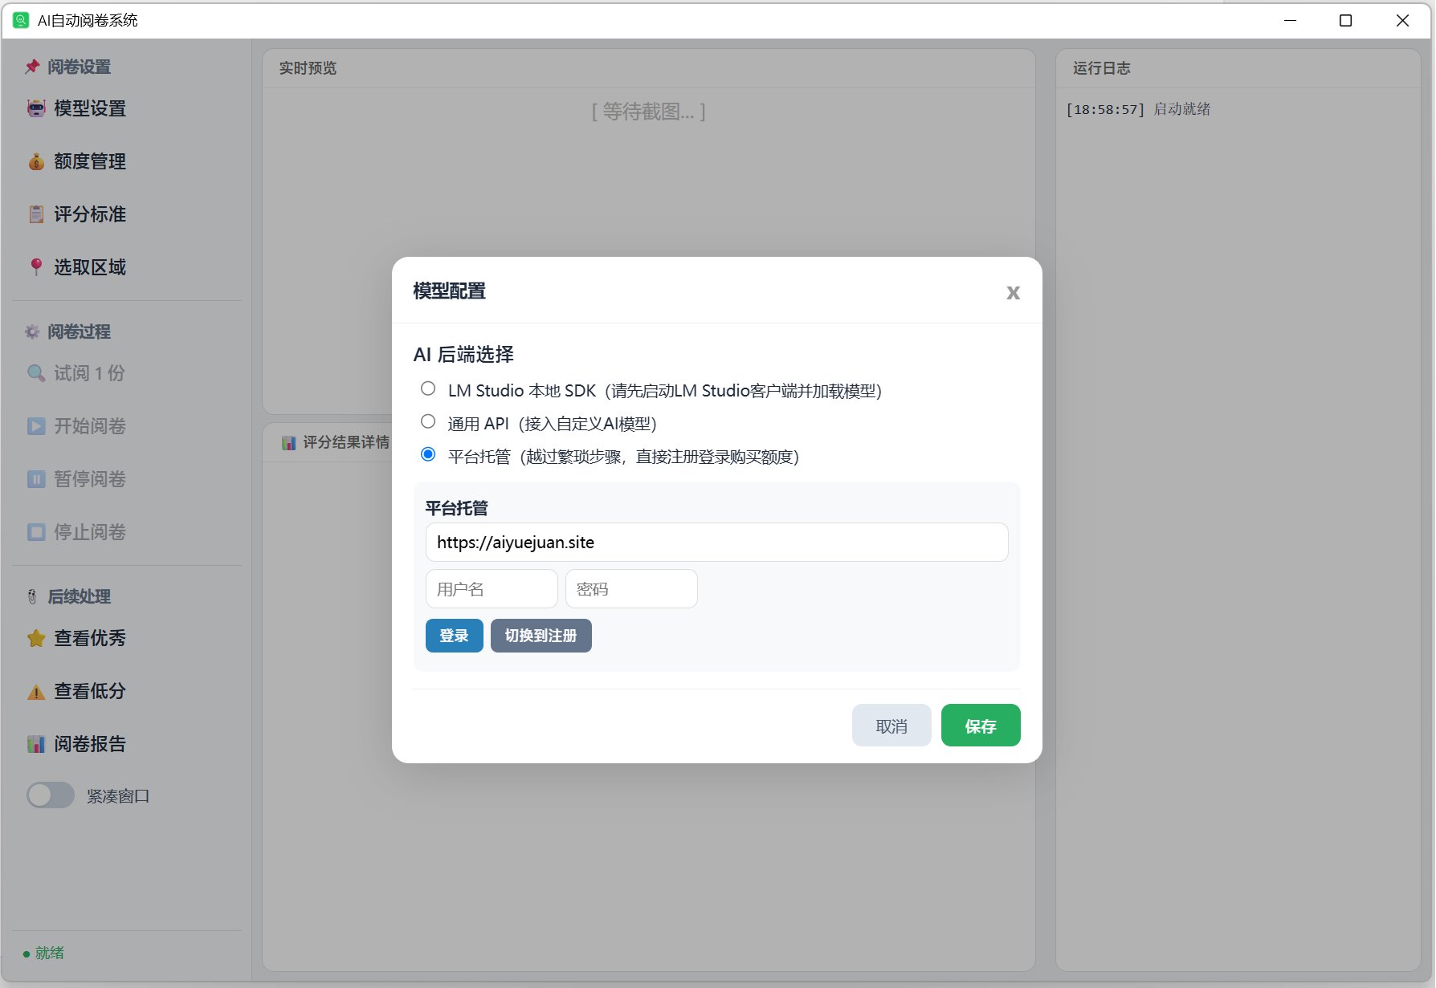Image resolution: width=1436 pixels, height=988 pixels.
Task: Toggle the 紧凑窗口 switch
Action: tap(51, 795)
